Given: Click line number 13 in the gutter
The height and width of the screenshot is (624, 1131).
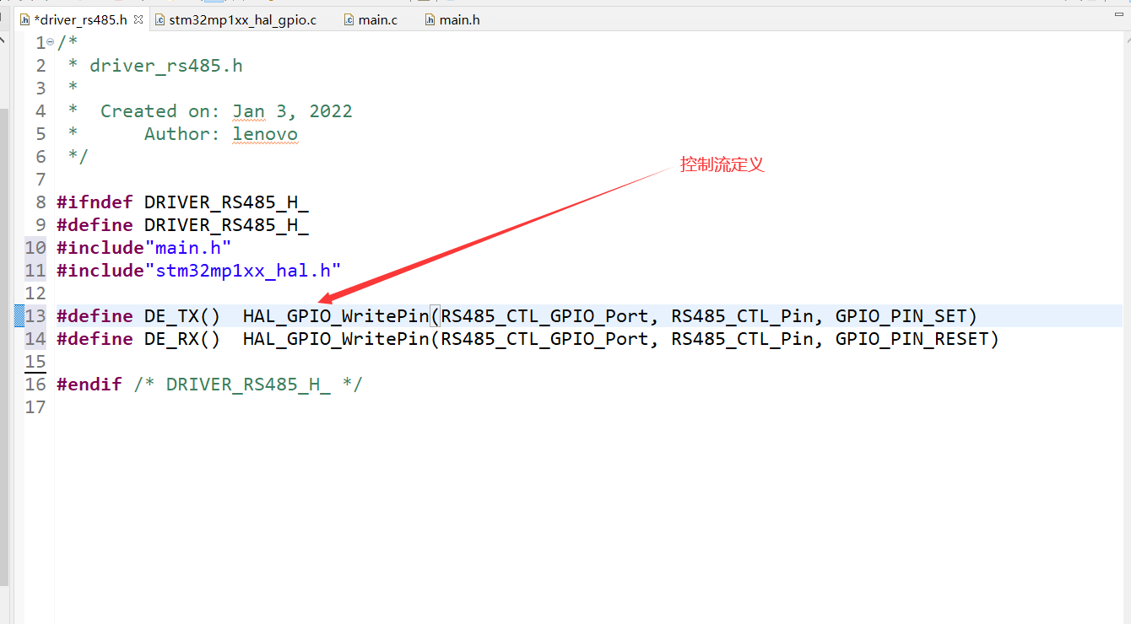Looking at the screenshot, I should click(x=35, y=315).
